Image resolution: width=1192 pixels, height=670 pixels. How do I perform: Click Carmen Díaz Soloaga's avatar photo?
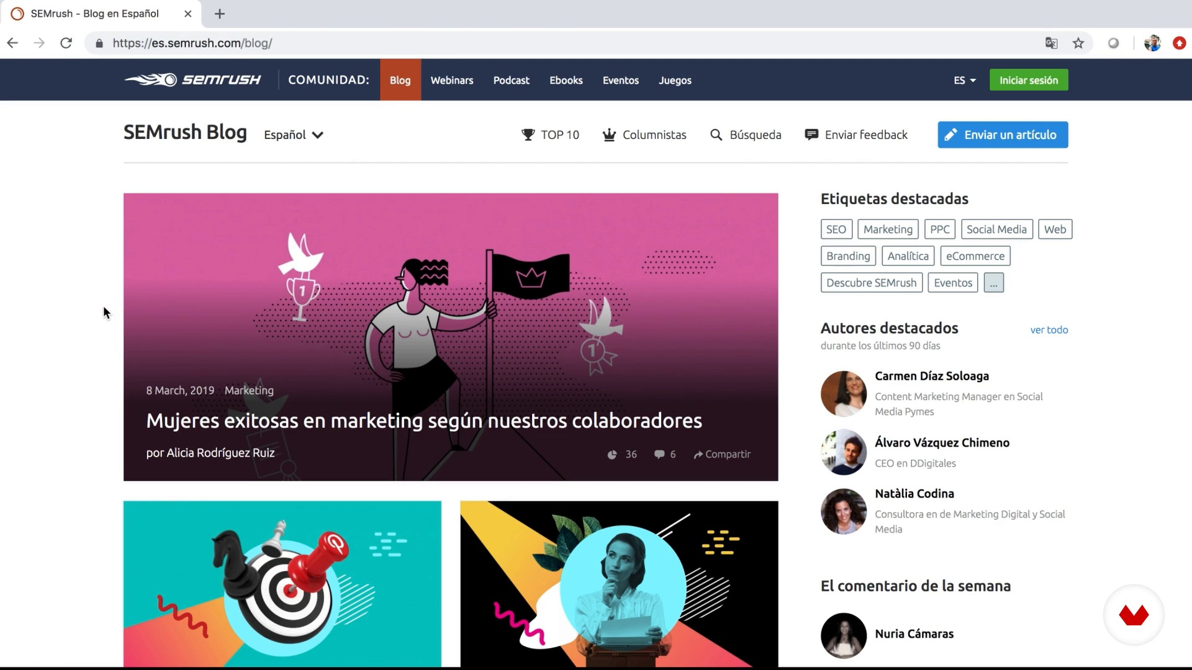click(843, 393)
